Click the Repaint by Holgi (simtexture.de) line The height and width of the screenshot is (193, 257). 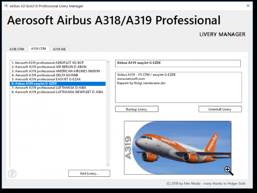[x=141, y=83]
